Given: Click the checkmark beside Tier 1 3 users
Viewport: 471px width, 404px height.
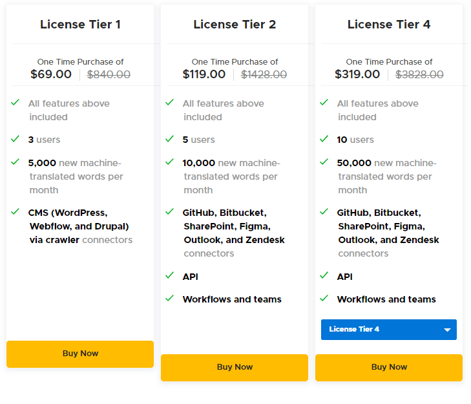Looking at the screenshot, I should tap(16, 139).
